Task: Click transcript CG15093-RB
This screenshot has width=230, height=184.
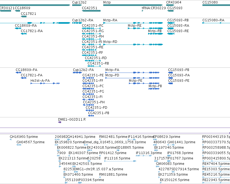Action: (x=178, y=20)
